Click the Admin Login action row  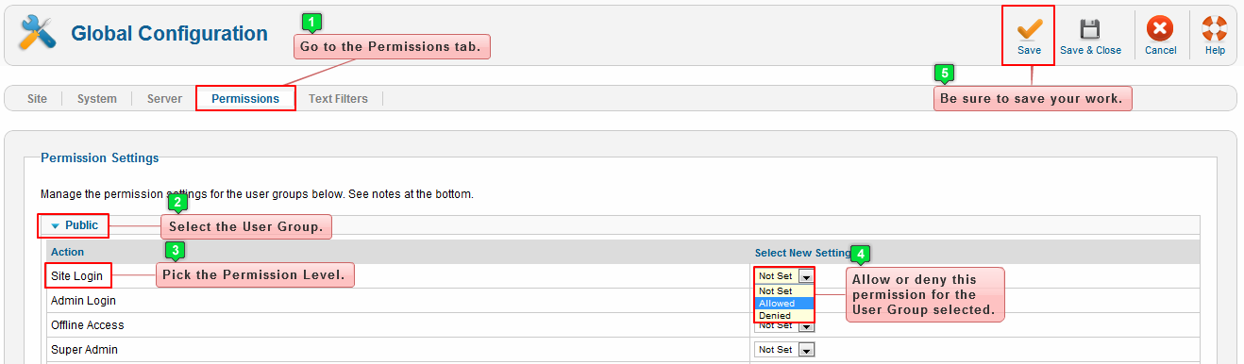click(398, 301)
